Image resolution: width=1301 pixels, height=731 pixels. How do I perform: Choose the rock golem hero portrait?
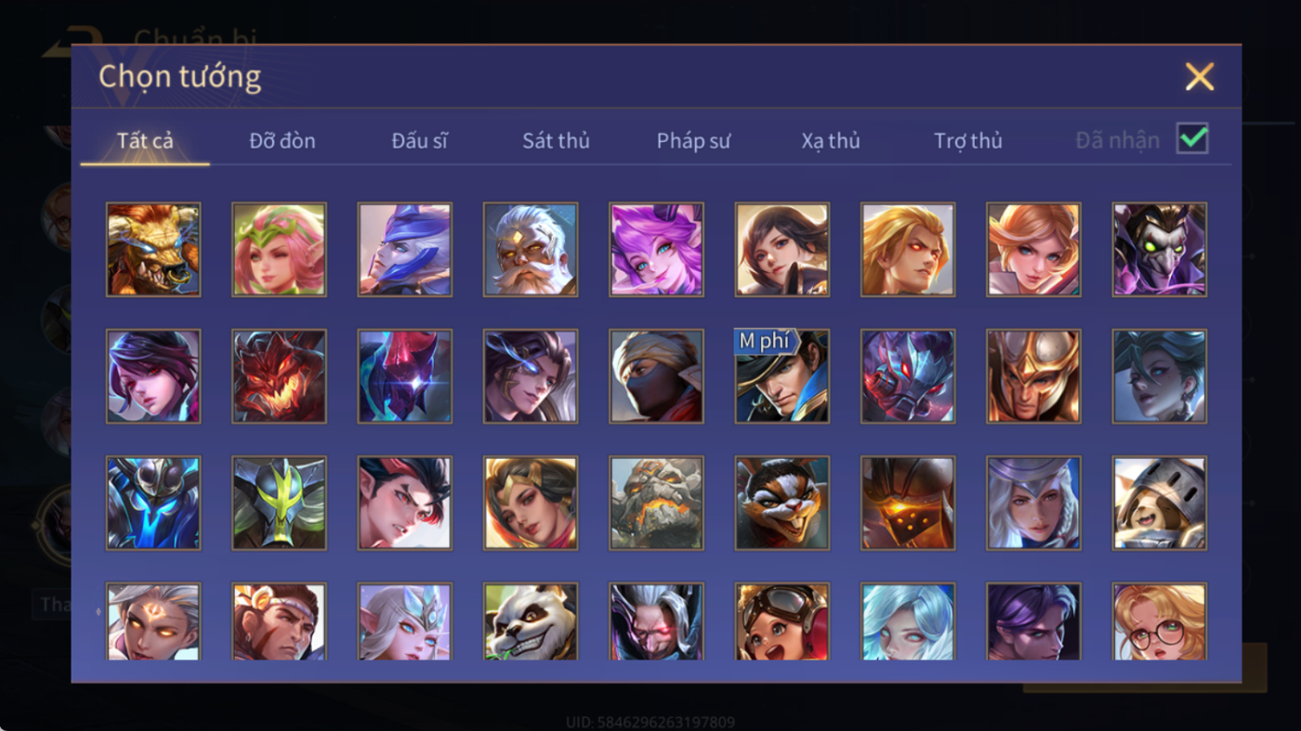pyautogui.click(x=656, y=503)
